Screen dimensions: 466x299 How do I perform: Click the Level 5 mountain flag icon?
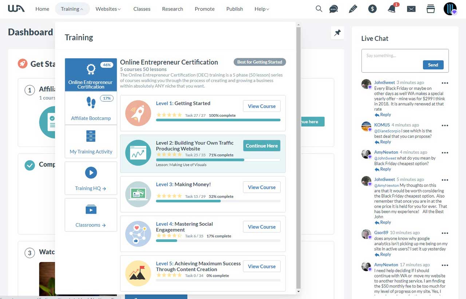click(x=138, y=273)
